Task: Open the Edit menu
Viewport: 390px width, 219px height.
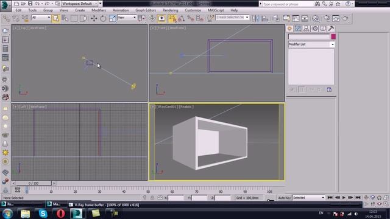Action: 18,10
